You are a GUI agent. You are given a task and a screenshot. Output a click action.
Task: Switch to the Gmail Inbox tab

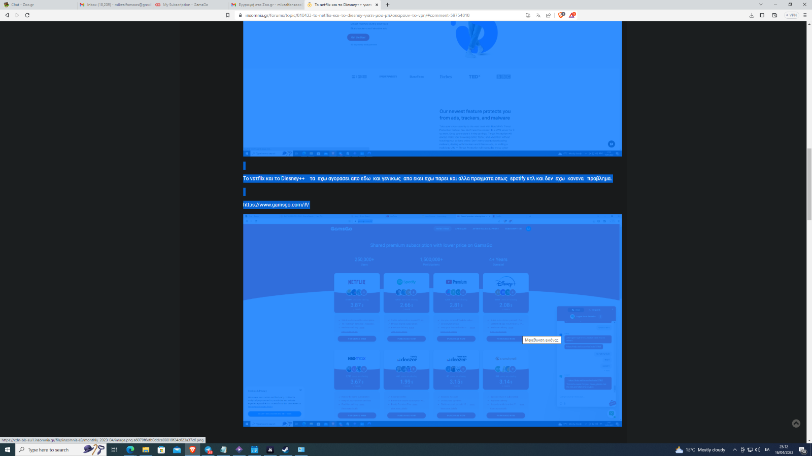point(114,5)
